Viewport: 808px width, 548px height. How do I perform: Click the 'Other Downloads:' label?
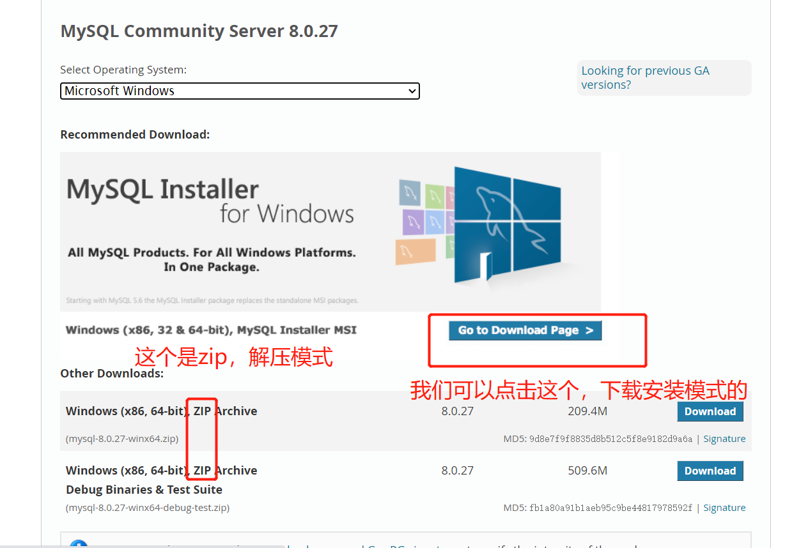pos(112,374)
